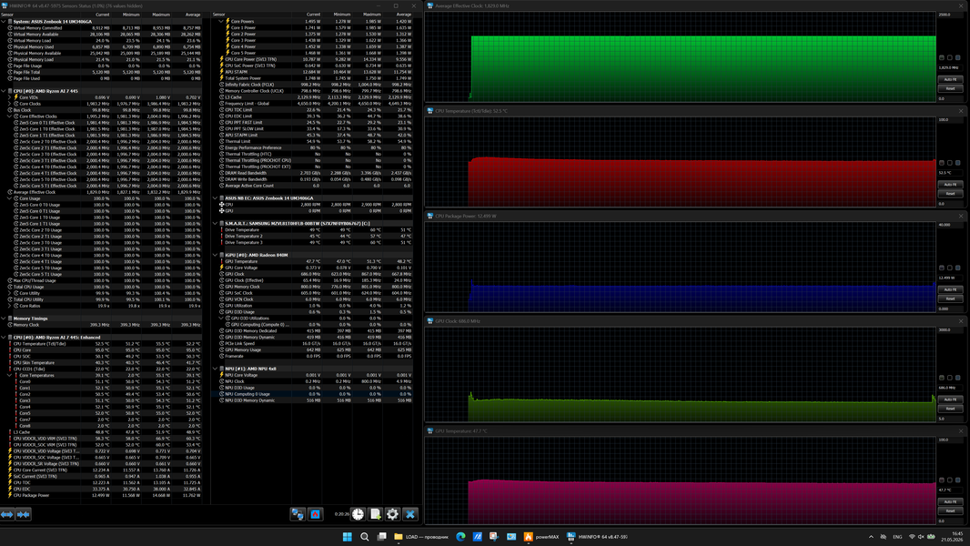This screenshot has height=546, width=970.
Task: Open the remote network monitoring icon
Action: point(298,514)
